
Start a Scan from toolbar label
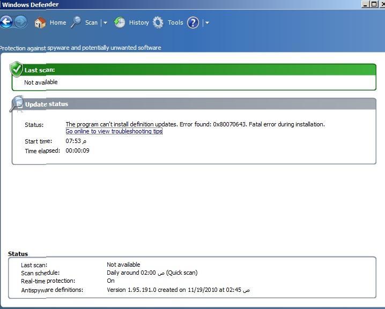(91, 22)
